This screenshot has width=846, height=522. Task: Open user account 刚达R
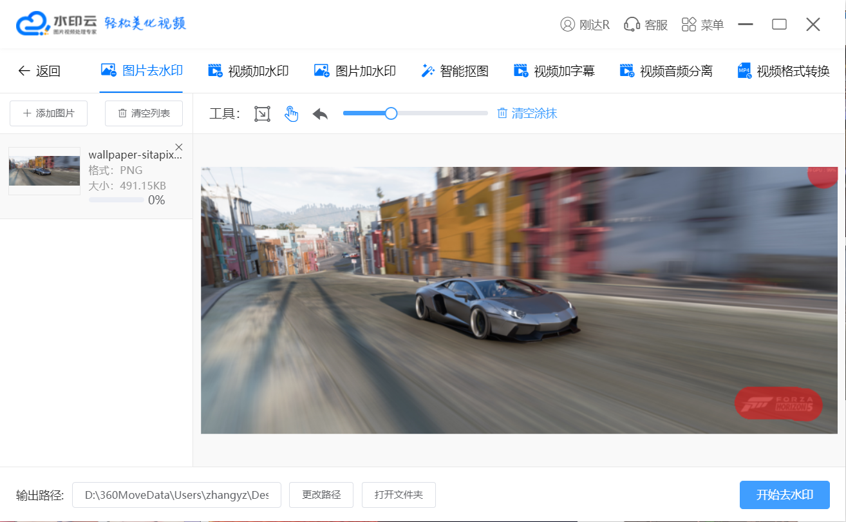click(585, 24)
